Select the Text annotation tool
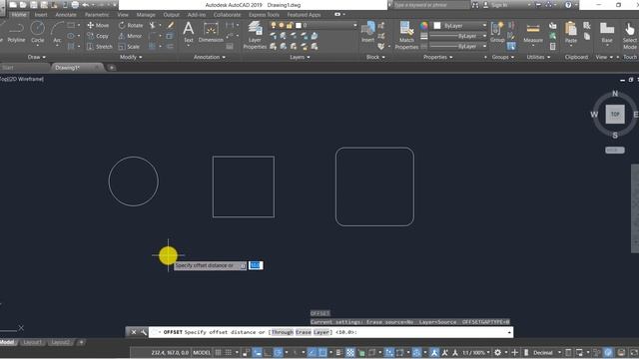The height and width of the screenshot is (359, 639). [x=189, y=33]
